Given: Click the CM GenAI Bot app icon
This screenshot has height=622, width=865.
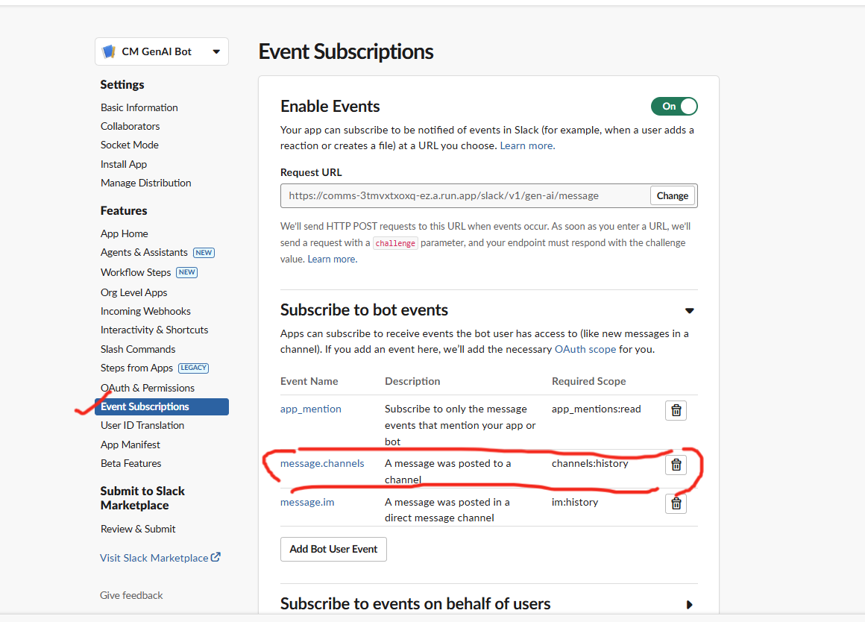Looking at the screenshot, I should pos(109,51).
